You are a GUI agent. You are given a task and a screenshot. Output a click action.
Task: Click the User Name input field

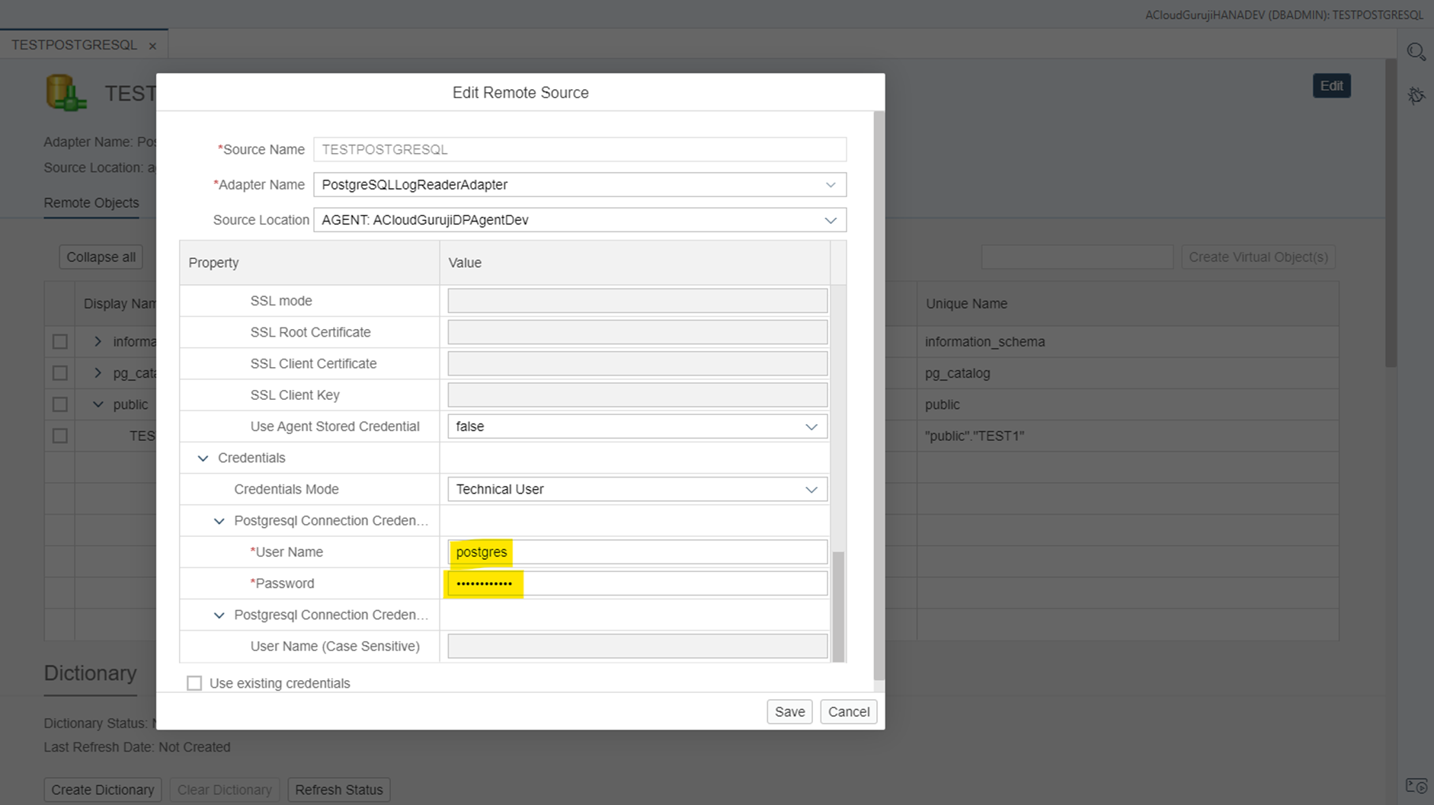(x=637, y=552)
